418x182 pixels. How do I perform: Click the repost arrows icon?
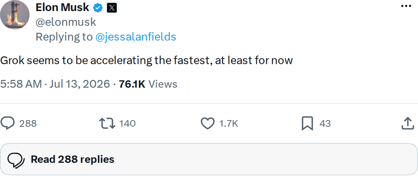107,123
